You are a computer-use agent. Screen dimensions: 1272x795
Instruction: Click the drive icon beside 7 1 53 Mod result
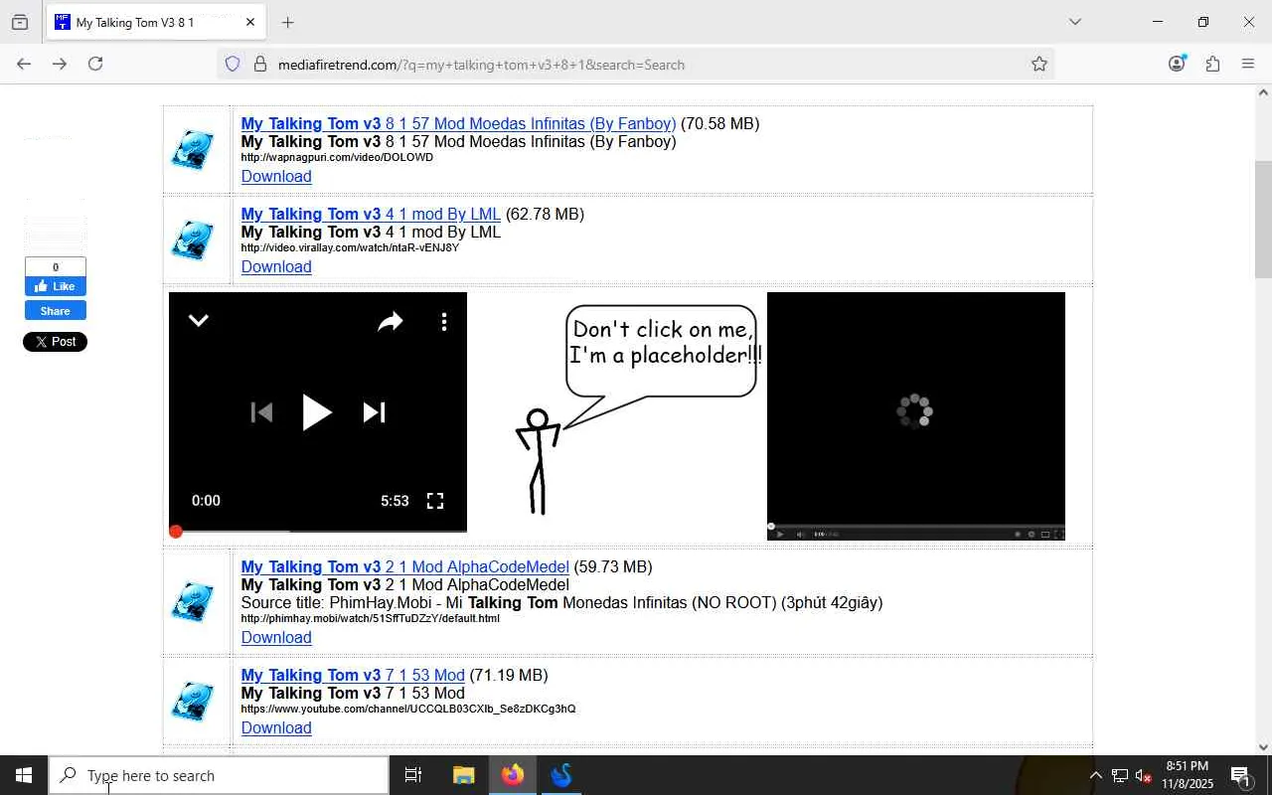(x=193, y=702)
